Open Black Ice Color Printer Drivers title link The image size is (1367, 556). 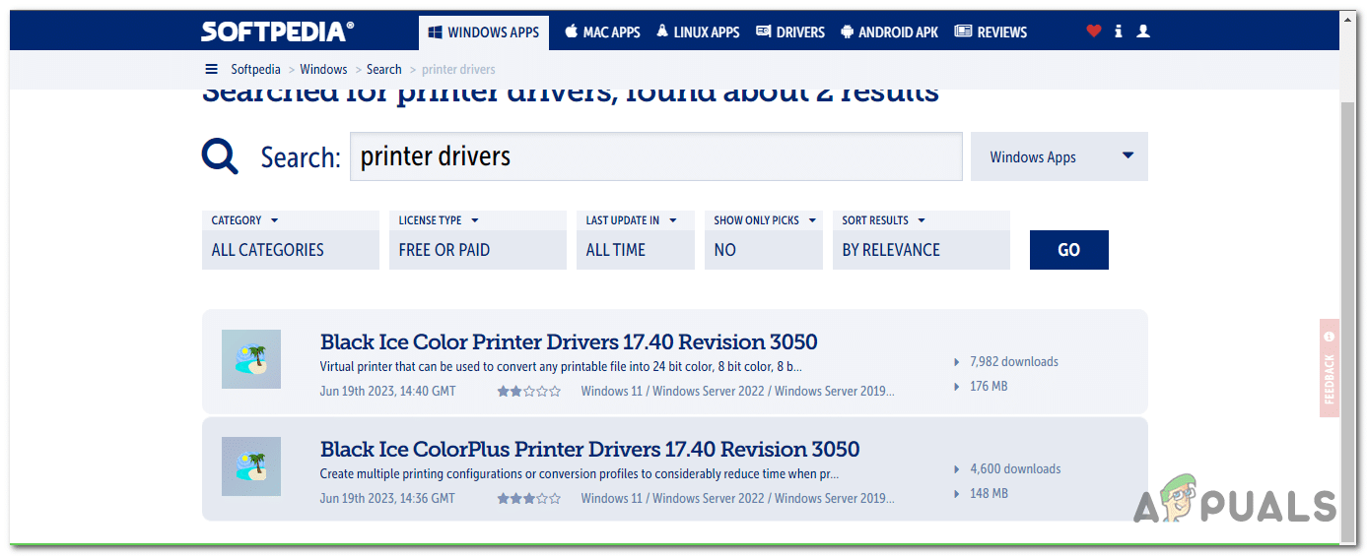(x=569, y=342)
